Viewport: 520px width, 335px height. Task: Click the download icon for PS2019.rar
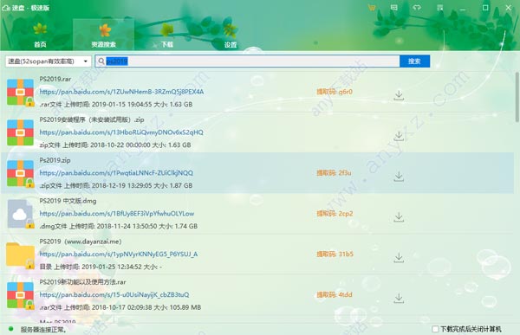399,95
